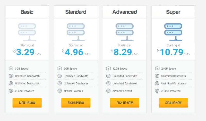This screenshot has width=206, height=121.
Task: Sign up for the Advanced plan
Action: click(x=125, y=103)
